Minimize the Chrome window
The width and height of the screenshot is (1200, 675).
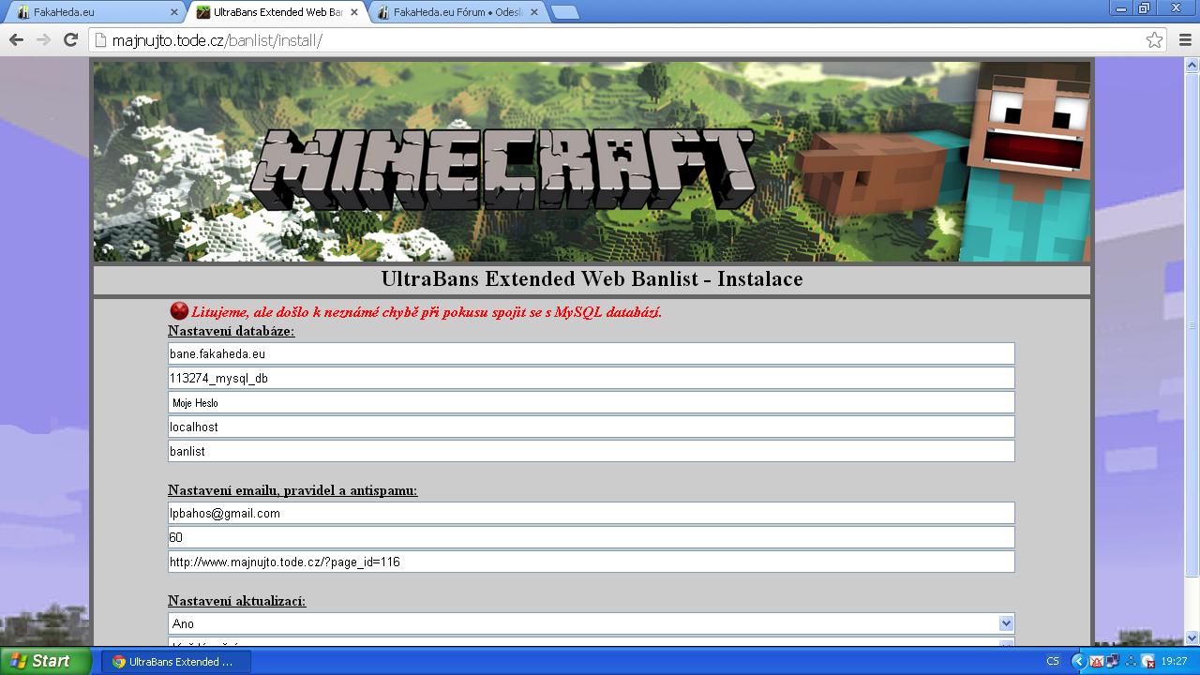(1121, 7)
